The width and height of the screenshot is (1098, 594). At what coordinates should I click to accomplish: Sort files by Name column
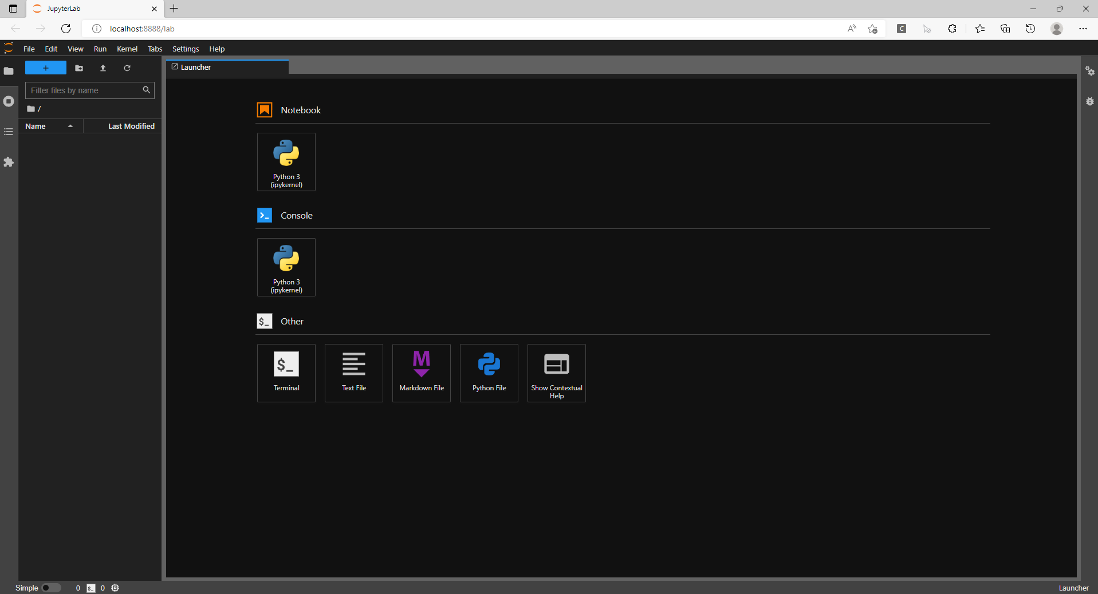click(x=50, y=126)
